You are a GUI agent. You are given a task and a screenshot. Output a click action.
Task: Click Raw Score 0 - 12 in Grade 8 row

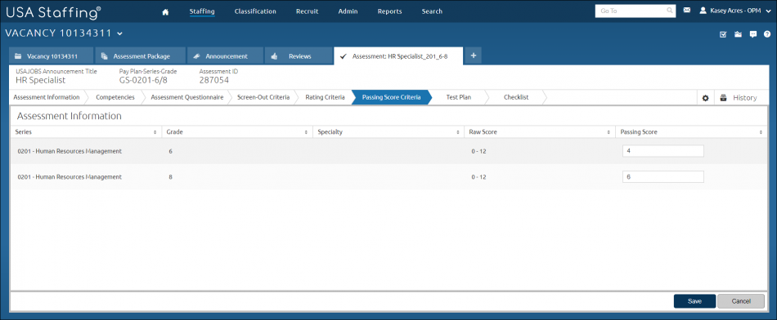[x=478, y=176]
